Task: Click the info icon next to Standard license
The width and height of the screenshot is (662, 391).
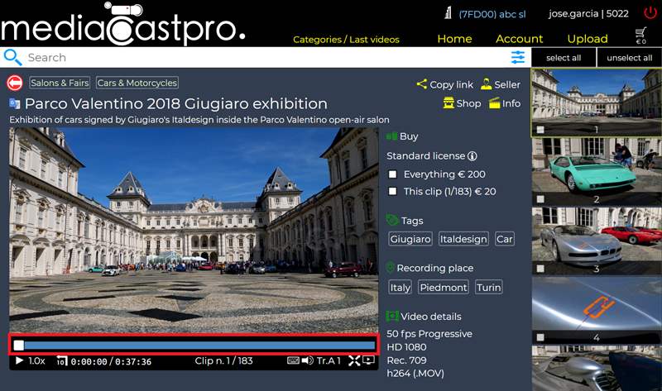Action: pos(473,156)
